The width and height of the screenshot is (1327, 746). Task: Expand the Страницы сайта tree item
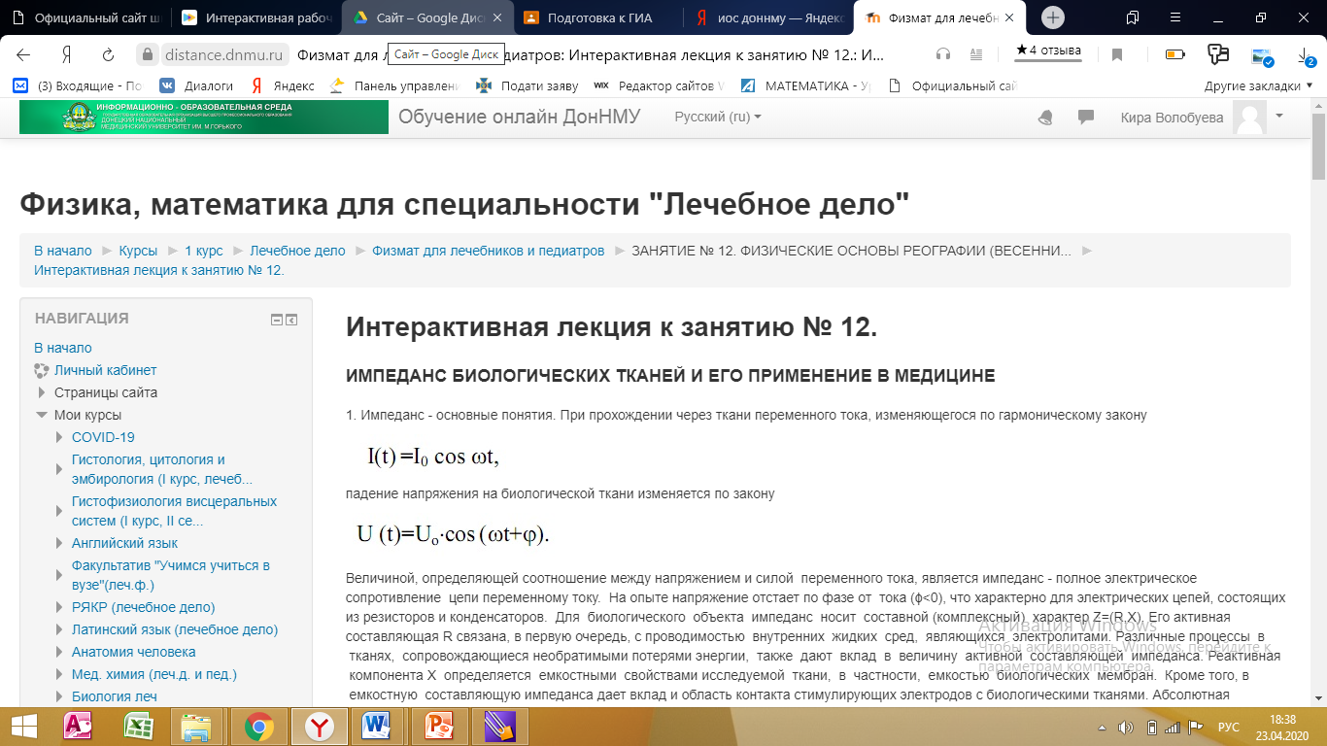[x=42, y=392]
